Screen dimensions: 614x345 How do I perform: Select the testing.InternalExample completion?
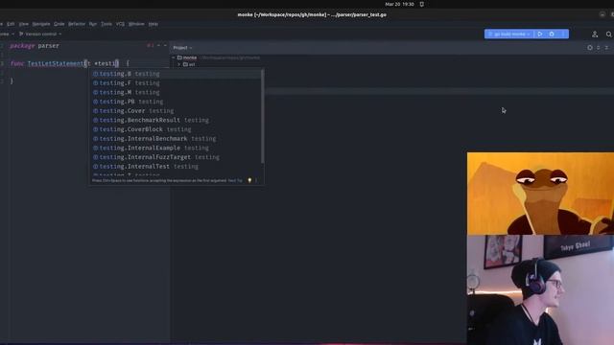click(x=176, y=148)
